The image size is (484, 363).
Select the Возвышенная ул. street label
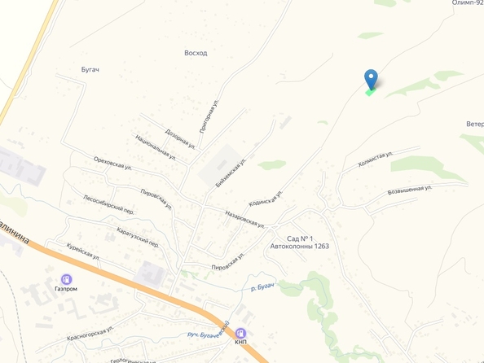[410, 190]
